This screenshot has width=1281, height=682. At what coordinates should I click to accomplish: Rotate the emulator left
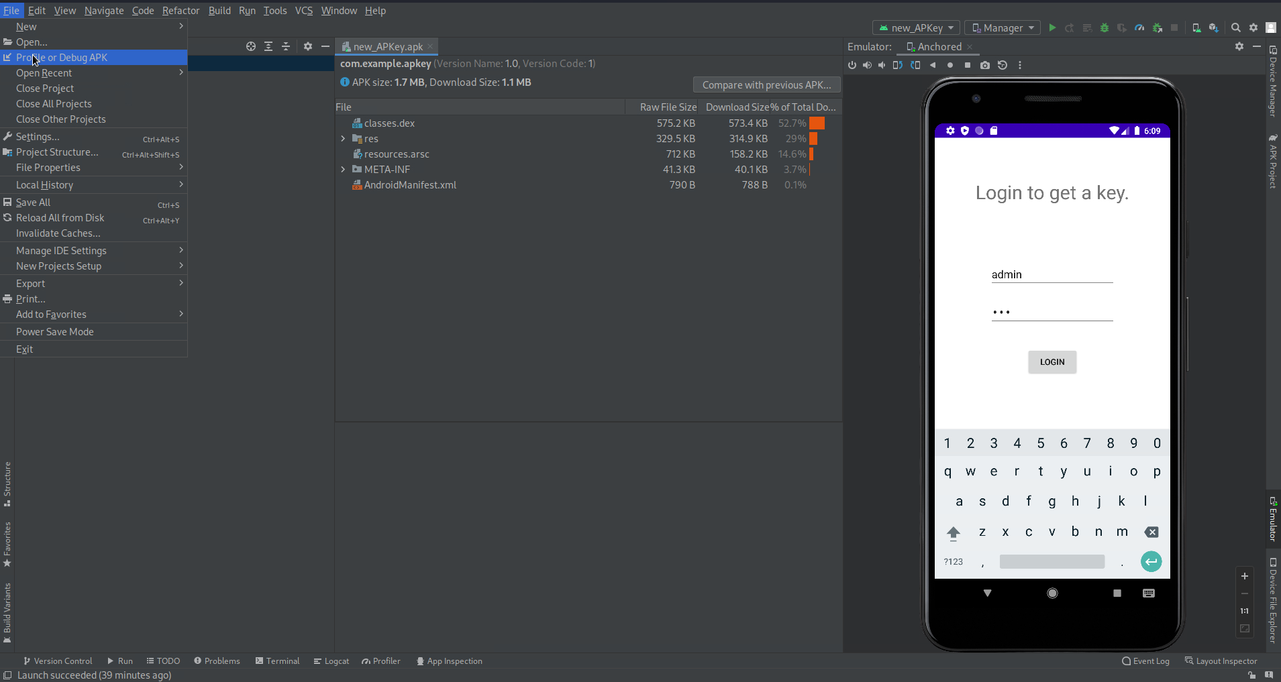click(x=898, y=65)
